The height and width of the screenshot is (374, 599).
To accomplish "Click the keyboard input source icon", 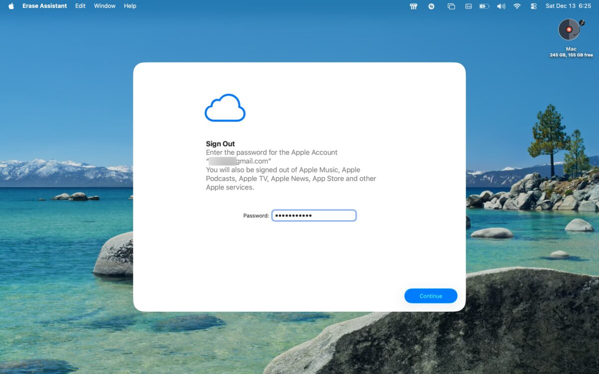I will (x=468, y=6).
